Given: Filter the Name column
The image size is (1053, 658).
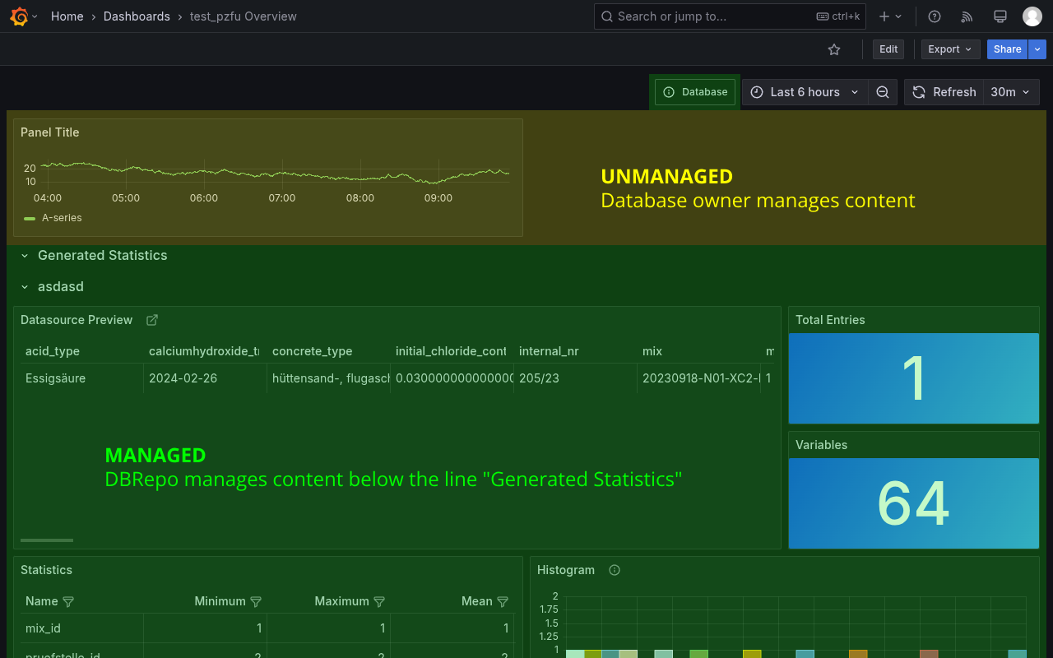Looking at the screenshot, I should (68, 602).
